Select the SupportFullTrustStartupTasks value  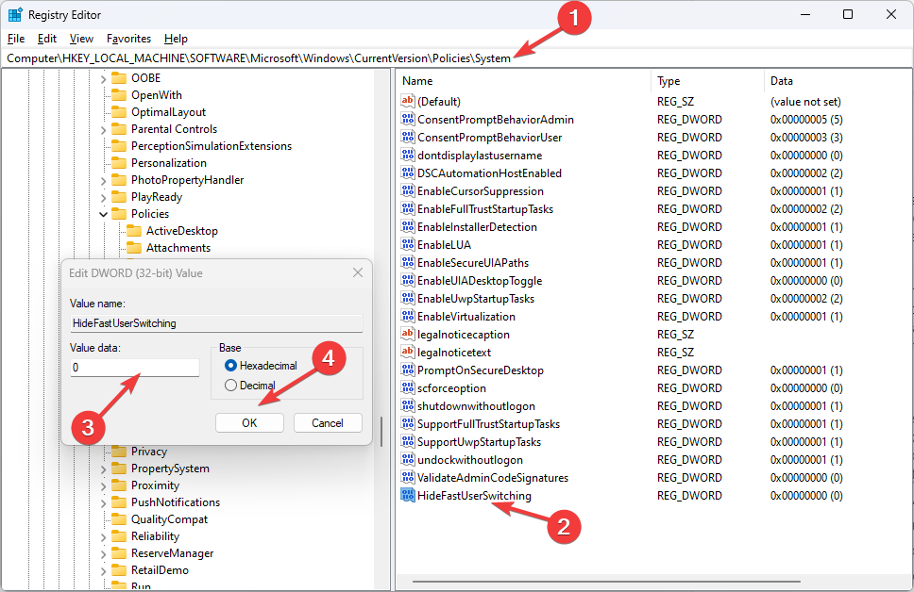coord(488,424)
